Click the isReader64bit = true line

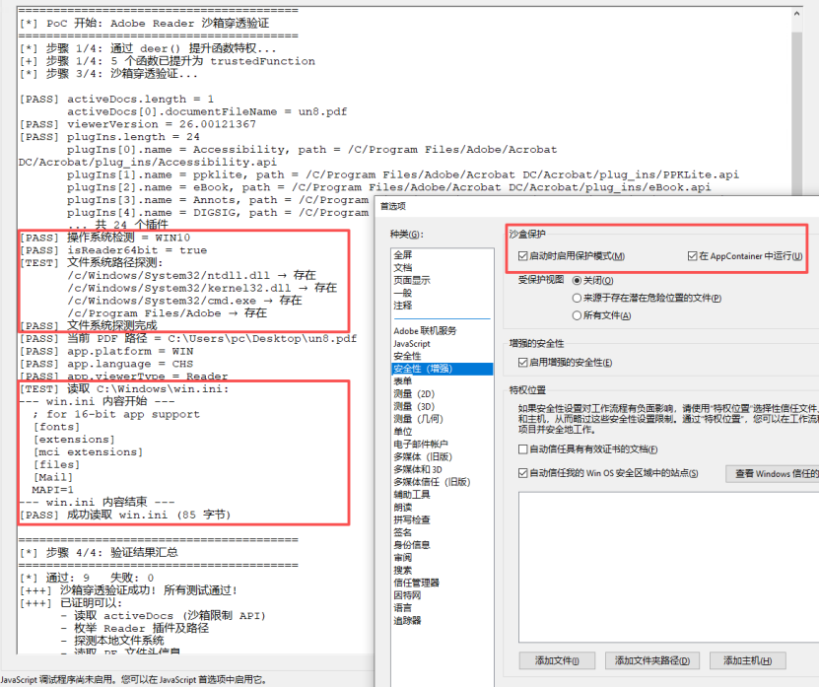click(113, 250)
